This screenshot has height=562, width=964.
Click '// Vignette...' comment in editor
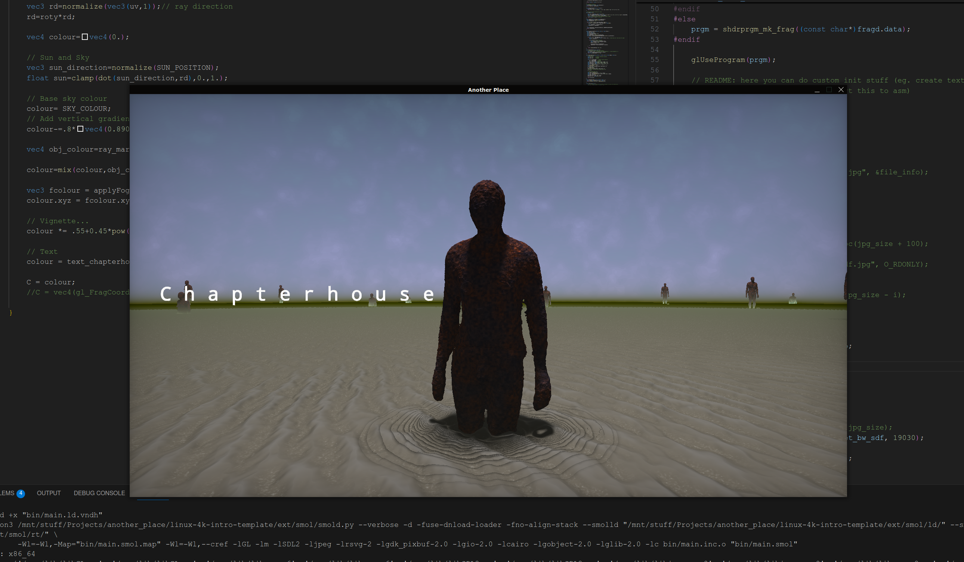click(x=58, y=221)
